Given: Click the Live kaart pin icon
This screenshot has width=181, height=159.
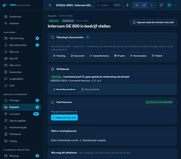Looking at the screenshot, I should 6,114.
